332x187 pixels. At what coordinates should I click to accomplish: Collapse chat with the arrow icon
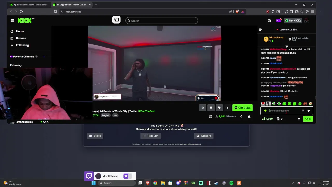[x=261, y=30]
